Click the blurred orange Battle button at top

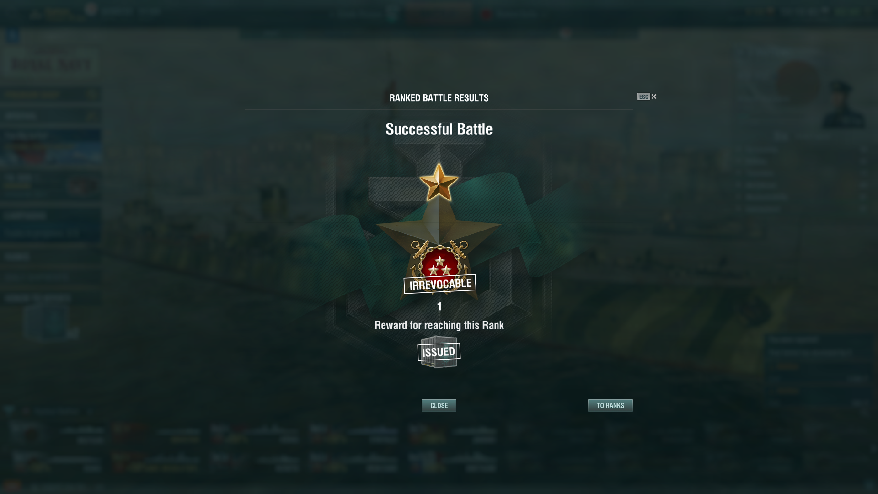[438, 13]
